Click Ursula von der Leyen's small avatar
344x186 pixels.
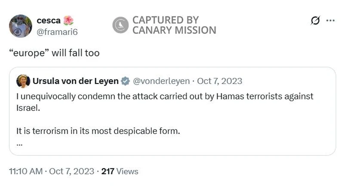[x=23, y=81]
